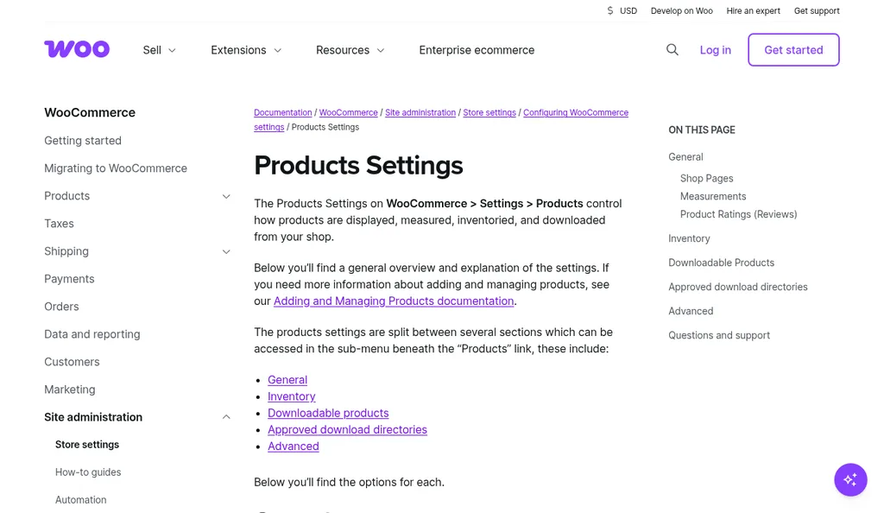This screenshot has height=513, width=884.
Task: Open Taxes in sidebar
Action: [60, 223]
